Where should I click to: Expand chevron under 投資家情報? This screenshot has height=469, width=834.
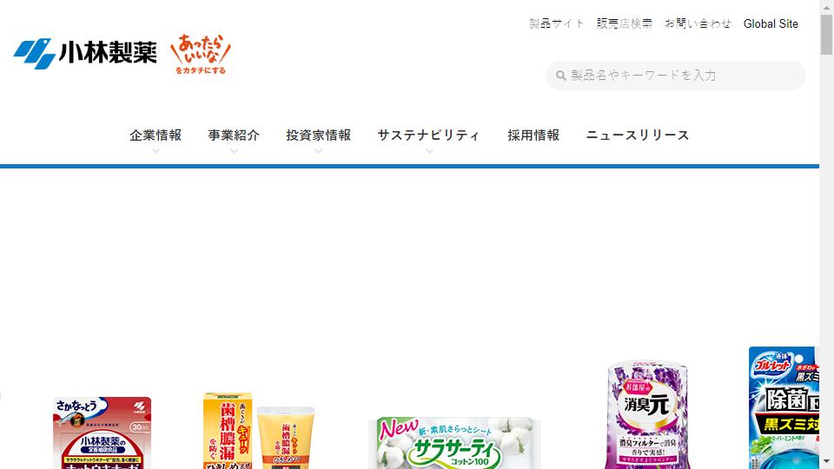(x=318, y=151)
